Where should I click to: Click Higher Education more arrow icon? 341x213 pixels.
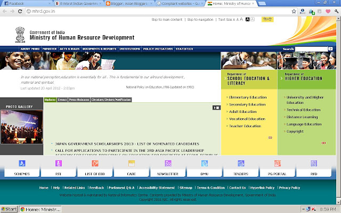pos(323,143)
